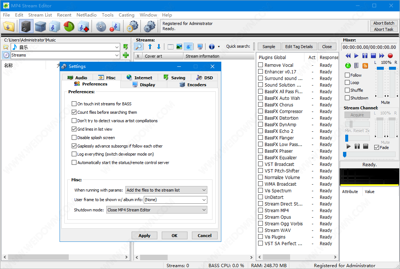Click the blue S icon in Streams toolbar
Image resolution: width=400 pixels, height=269 pixels.
pos(188,46)
